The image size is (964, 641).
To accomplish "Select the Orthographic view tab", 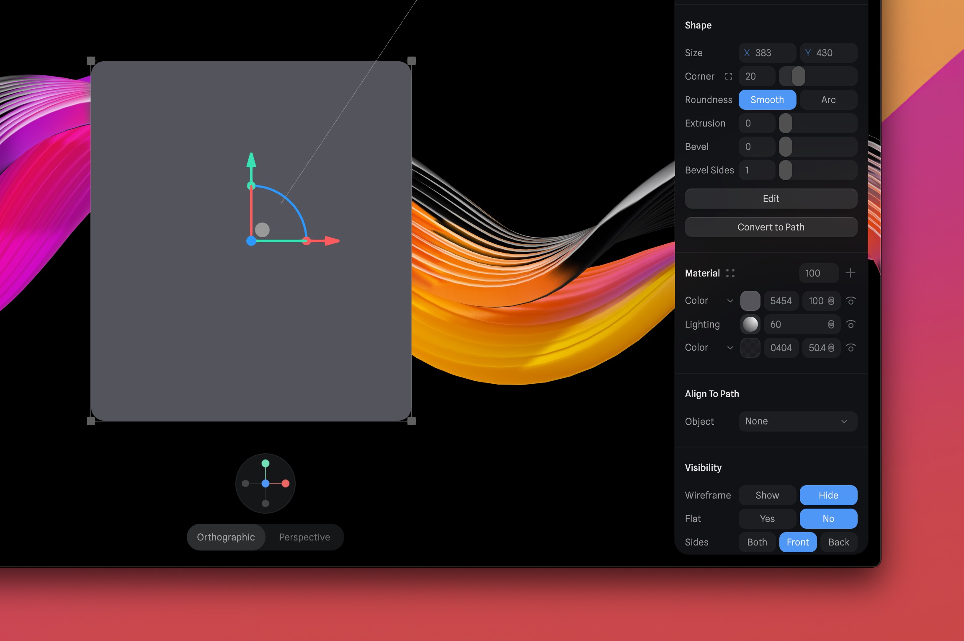I will (226, 537).
